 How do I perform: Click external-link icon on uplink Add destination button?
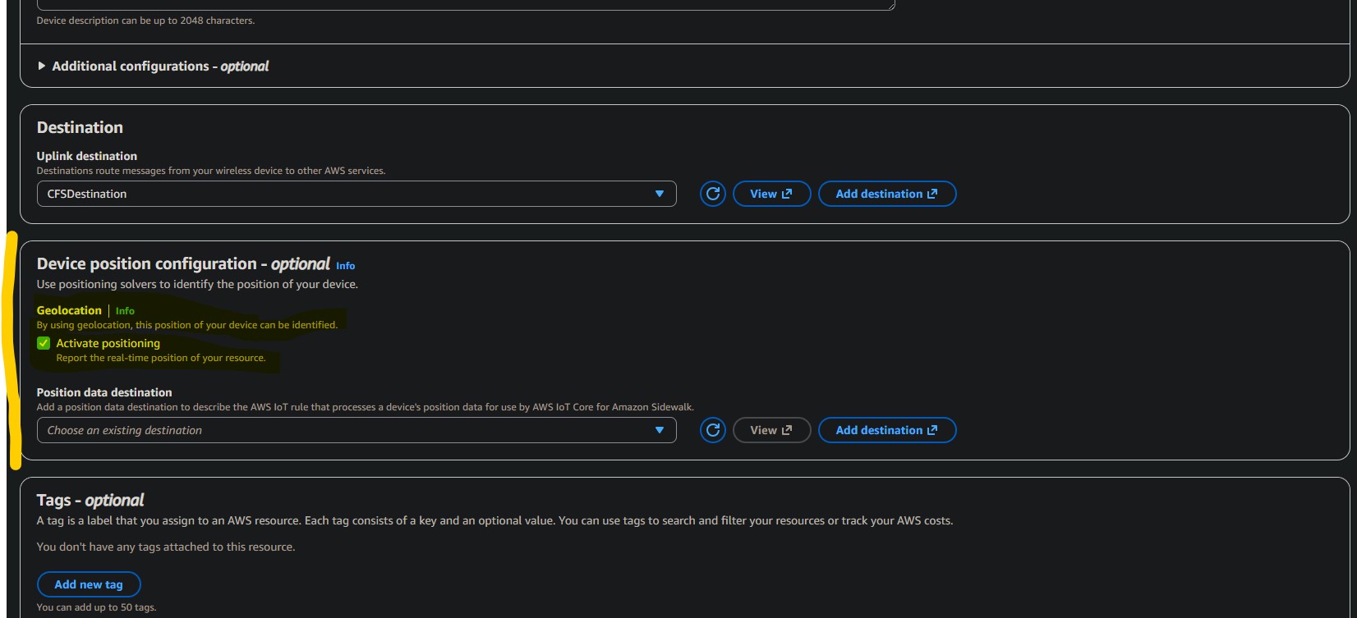(932, 194)
